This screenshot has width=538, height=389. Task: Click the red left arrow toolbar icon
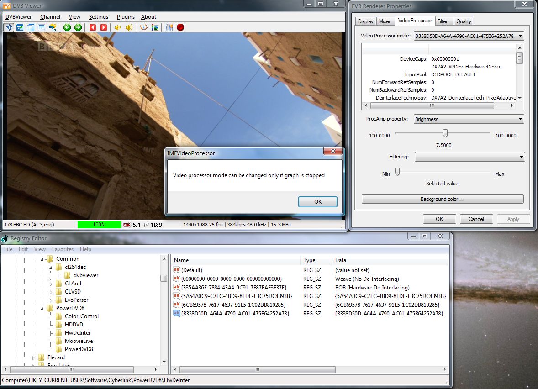point(93,27)
